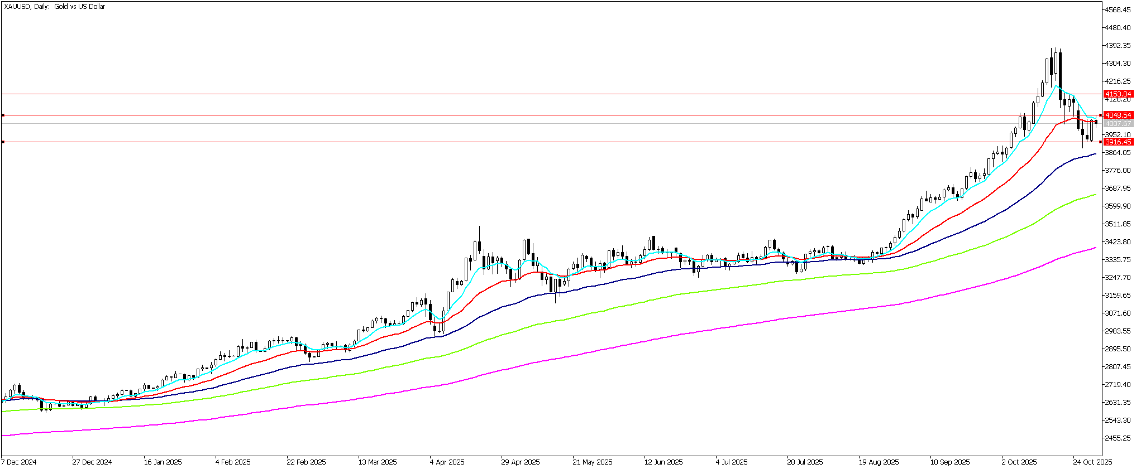The height and width of the screenshot is (469, 1141).
Task: Click the chart title "XAUUSD, Daily: Gold vs US Dollar"
Action: point(54,7)
